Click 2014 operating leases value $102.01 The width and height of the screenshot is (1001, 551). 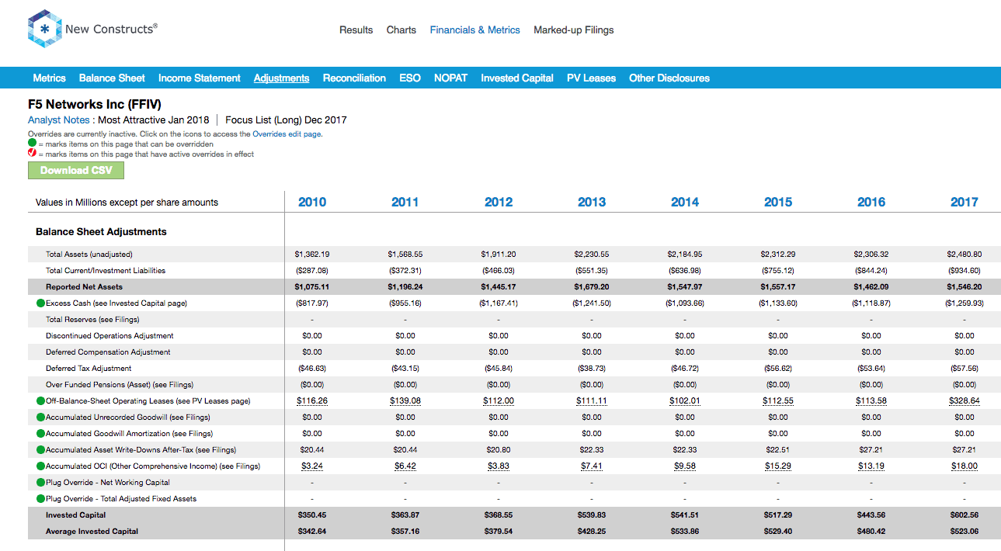click(x=685, y=401)
